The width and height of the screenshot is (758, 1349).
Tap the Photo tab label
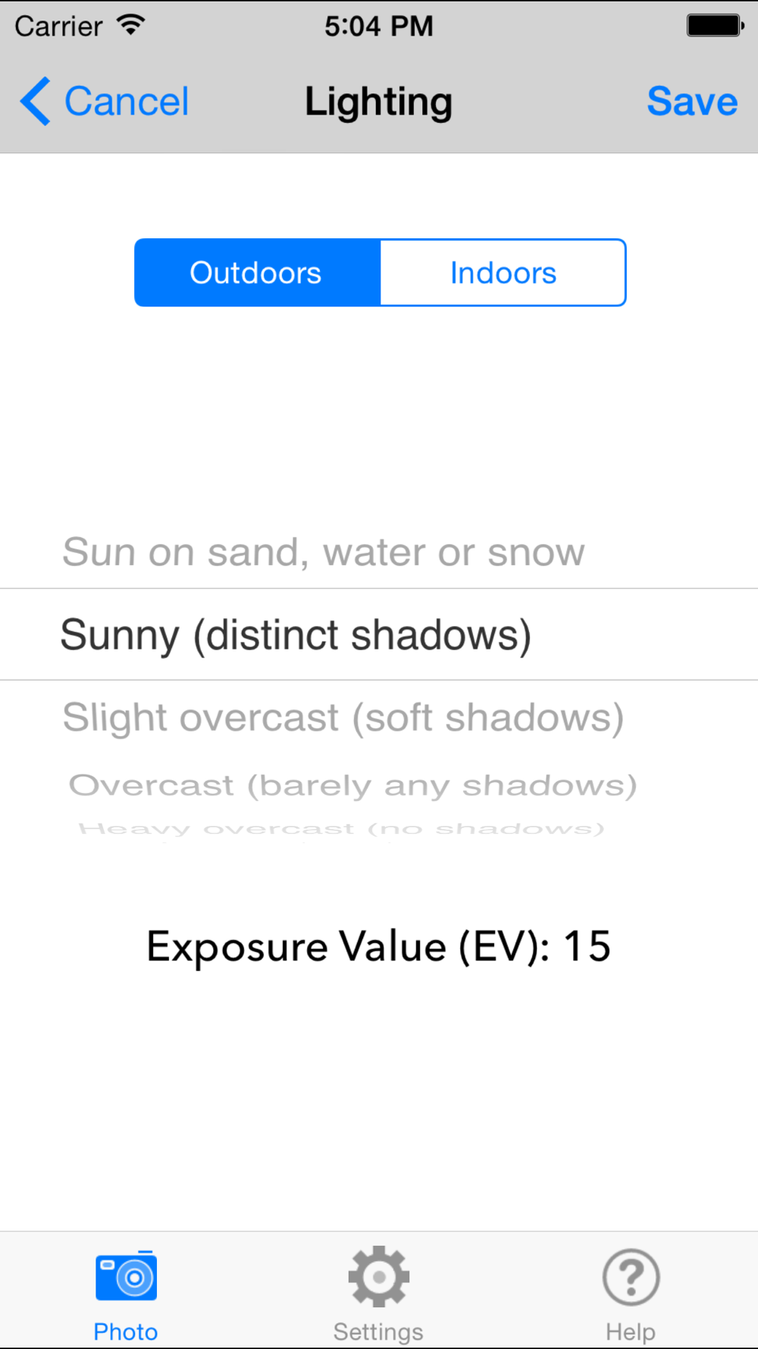point(126,1332)
